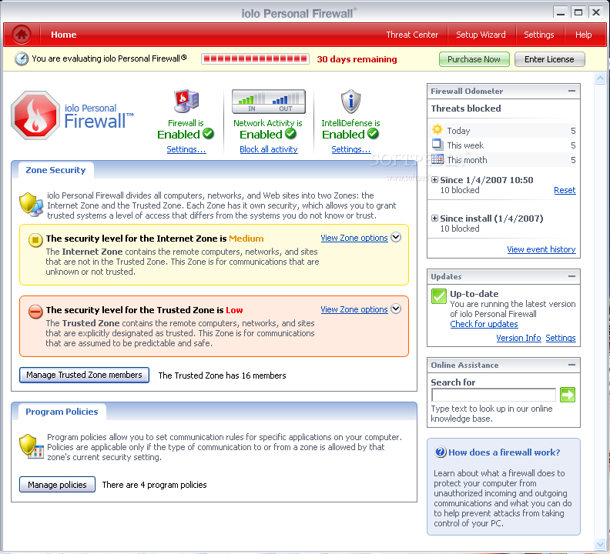Click the Today sun icon

[437, 129]
